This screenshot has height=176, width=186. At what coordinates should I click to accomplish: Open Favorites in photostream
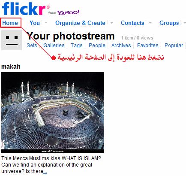tap(148, 46)
